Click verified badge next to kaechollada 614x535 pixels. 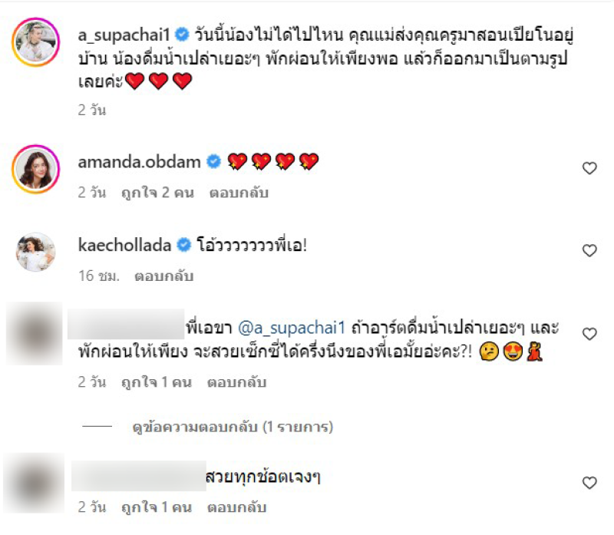pyautogui.click(x=183, y=245)
